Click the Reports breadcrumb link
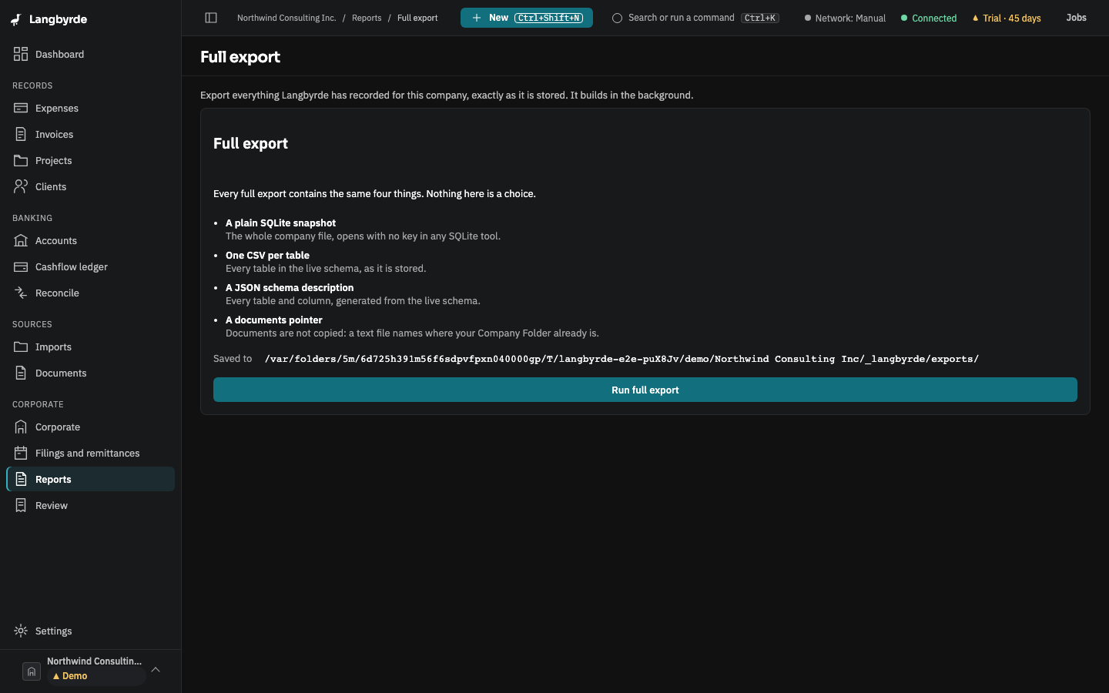 pos(367,18)
